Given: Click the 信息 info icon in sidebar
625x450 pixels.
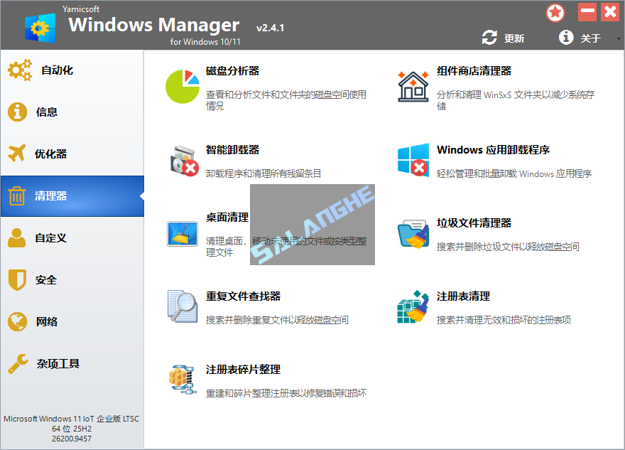Looking at the screenshot, I should click(17, 112).
